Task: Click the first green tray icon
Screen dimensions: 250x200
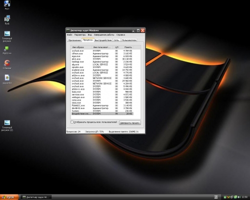Action: point(225,197)
